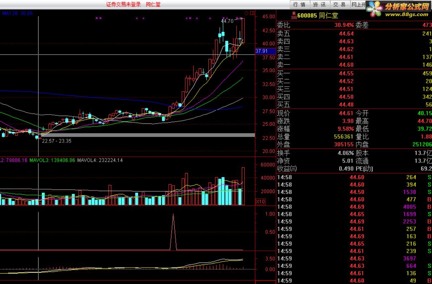Screen dimensions: 432x284
Task: Select the trade tick with volume 2253
Action: [x=354, y=222]
